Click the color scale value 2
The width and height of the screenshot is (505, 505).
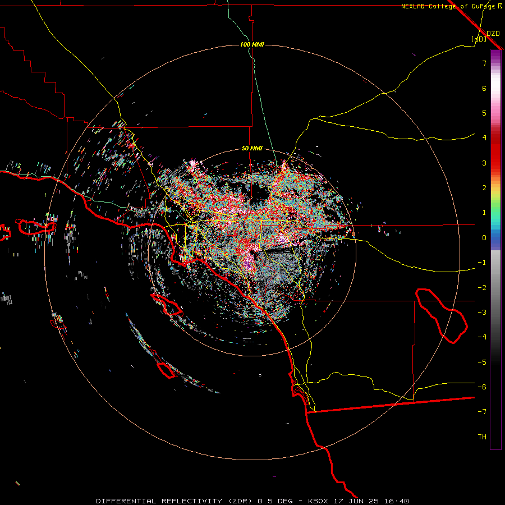click(484, 188)
